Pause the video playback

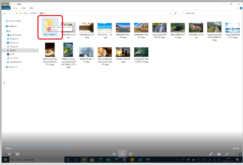click(x=122, y=154)
